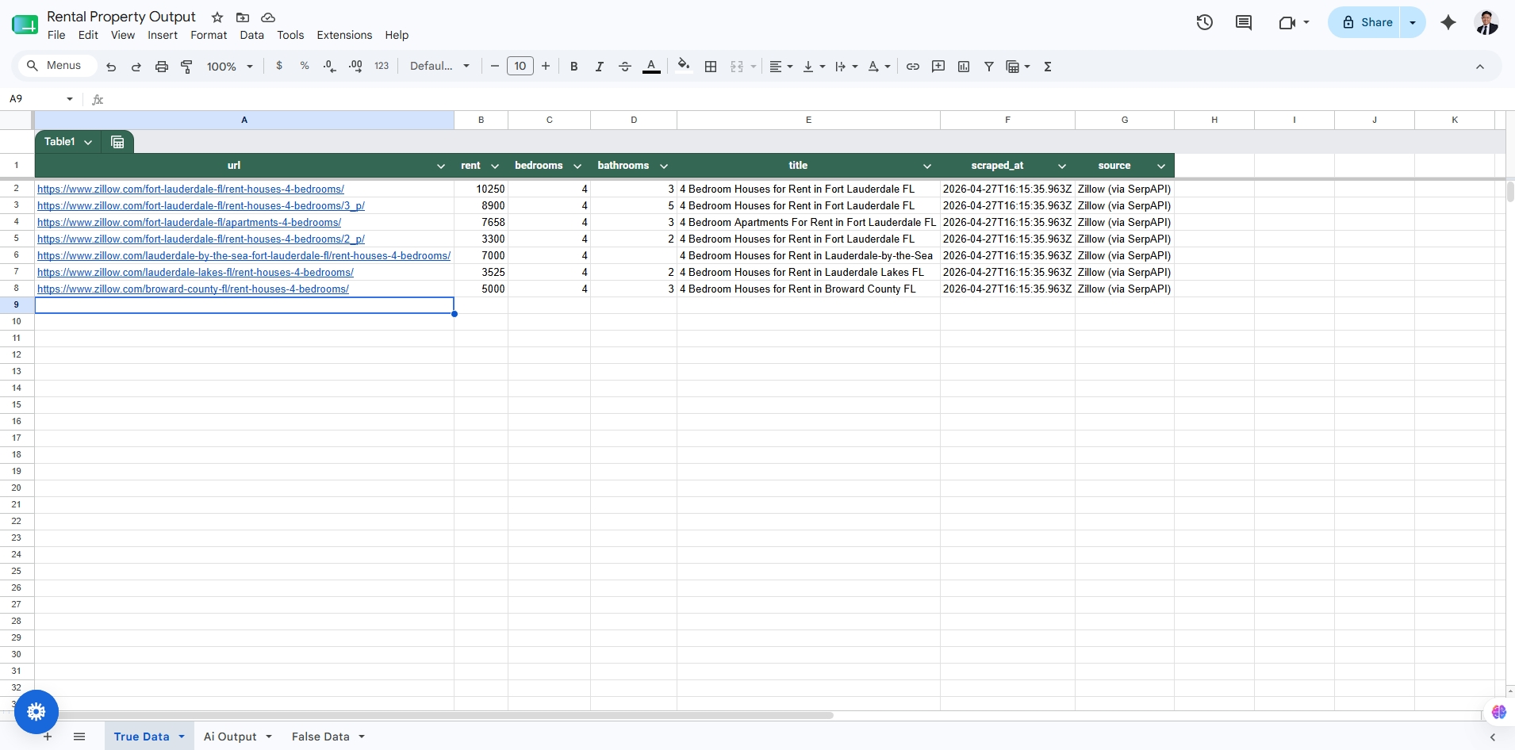Open the Menus search box

56,66
